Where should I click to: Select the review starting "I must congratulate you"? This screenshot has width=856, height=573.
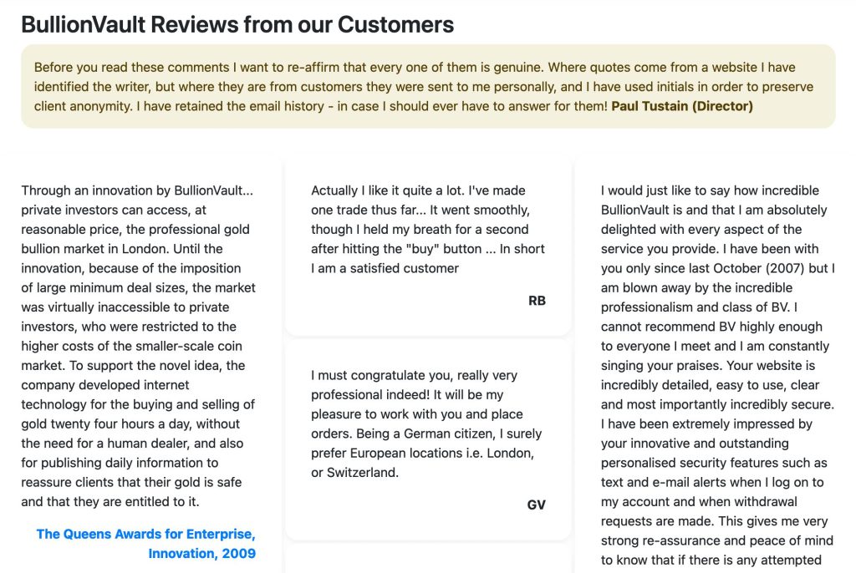point(426,424)
